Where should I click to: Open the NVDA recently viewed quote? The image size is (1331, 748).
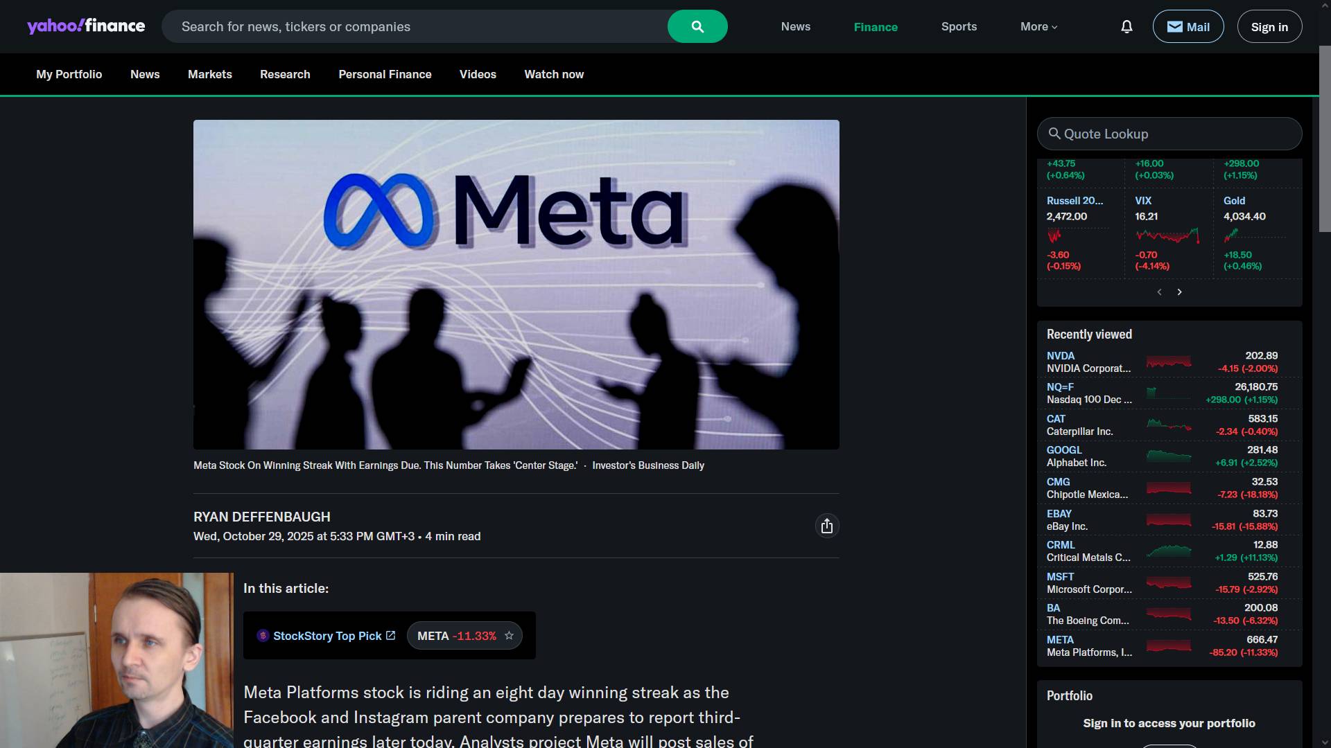pyautogui.click(x=1061, y=356)
